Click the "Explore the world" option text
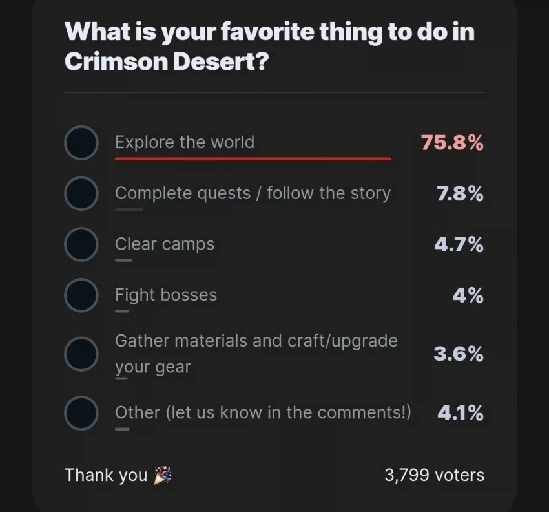The width and height of the screenshot is (549, 512). 185,142
